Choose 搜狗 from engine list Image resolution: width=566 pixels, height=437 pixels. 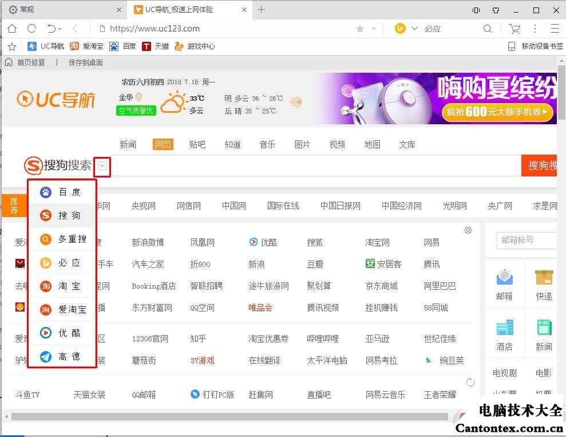pyautogui.click(x=61, y=215)
